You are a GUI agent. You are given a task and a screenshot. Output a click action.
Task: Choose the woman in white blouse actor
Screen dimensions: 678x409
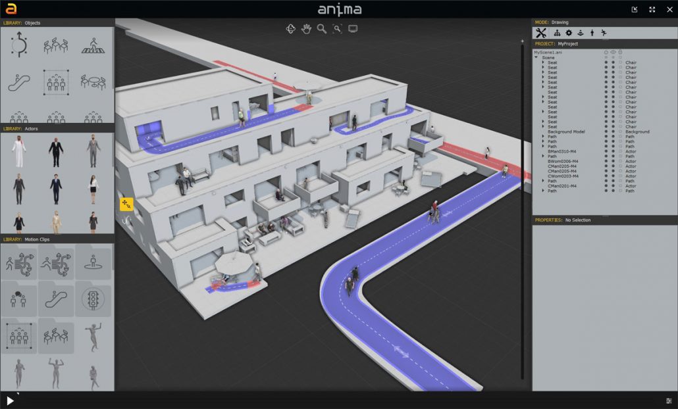pyautogui.click(x=93, y=189)
